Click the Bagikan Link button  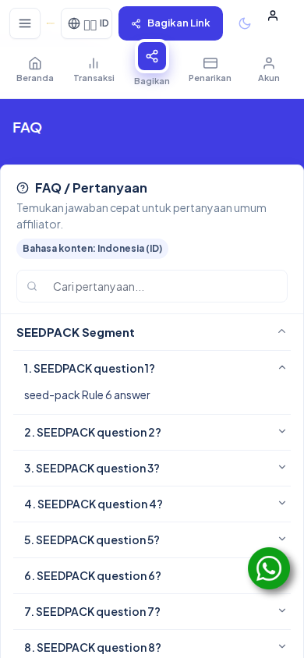(x=171, y=23)
